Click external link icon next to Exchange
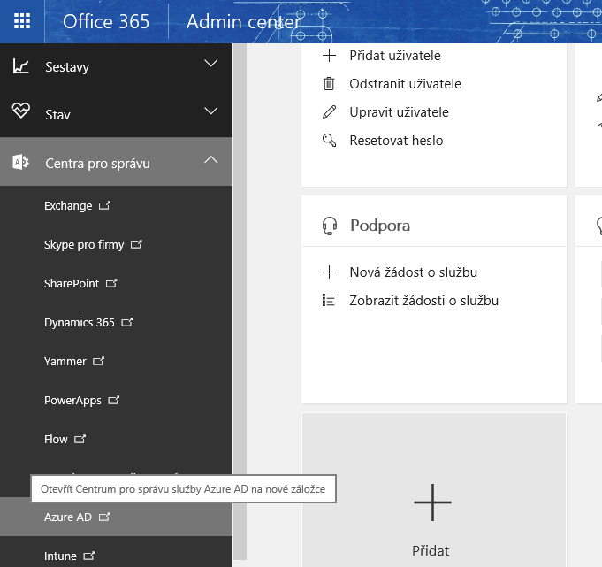Viewport: 602px width, 567px height. [104, 205]
